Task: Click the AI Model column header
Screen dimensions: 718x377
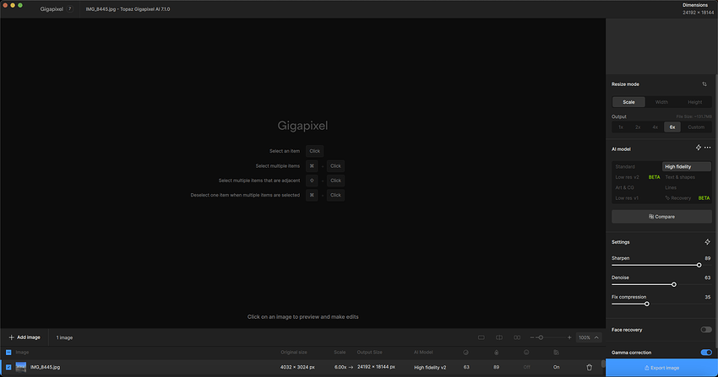Action: pos(423,353)
